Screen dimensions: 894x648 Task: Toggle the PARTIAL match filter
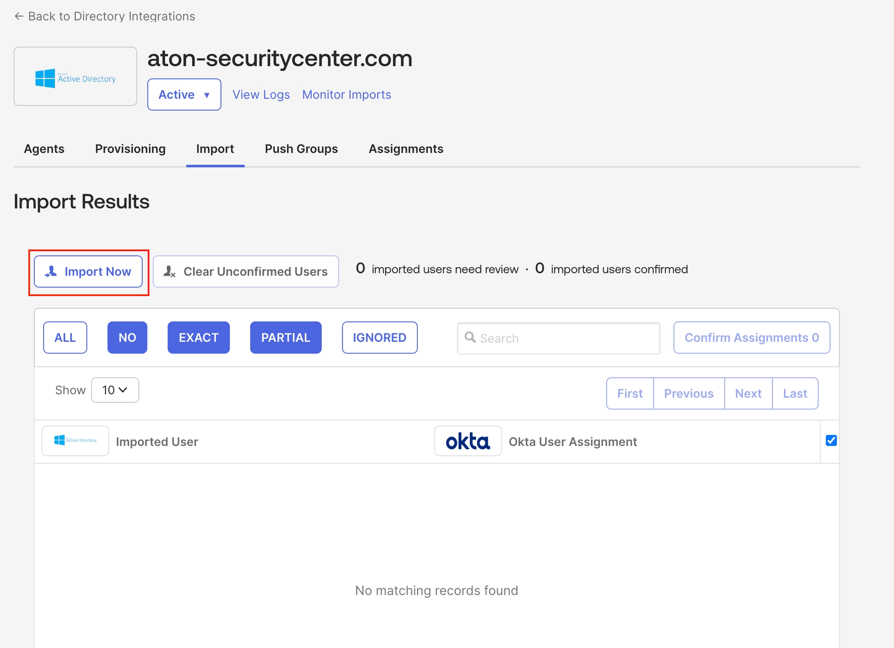(x=286, y=338)
